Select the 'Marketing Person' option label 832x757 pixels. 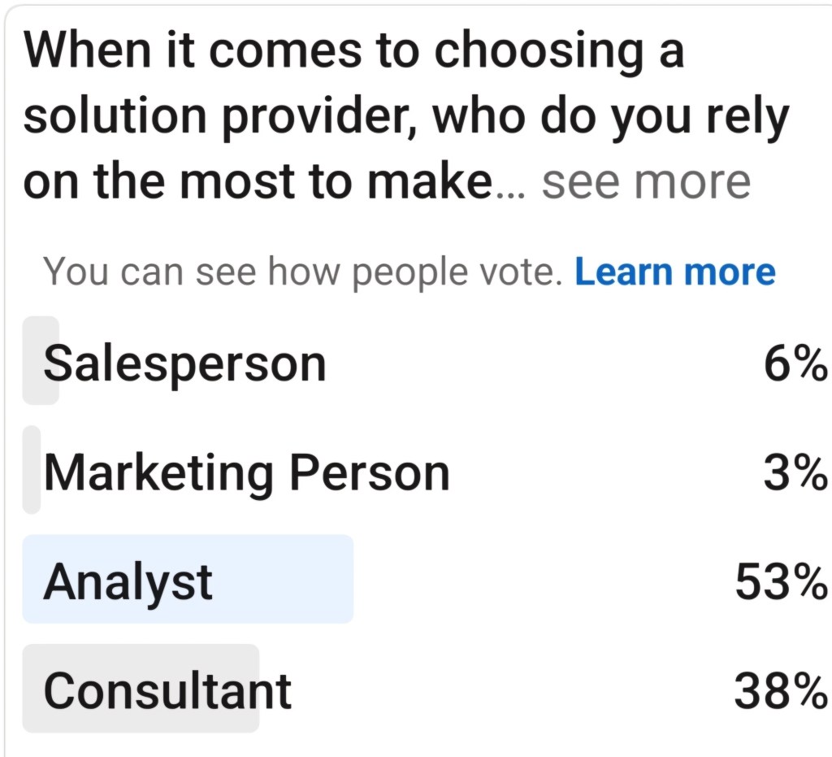246,472
